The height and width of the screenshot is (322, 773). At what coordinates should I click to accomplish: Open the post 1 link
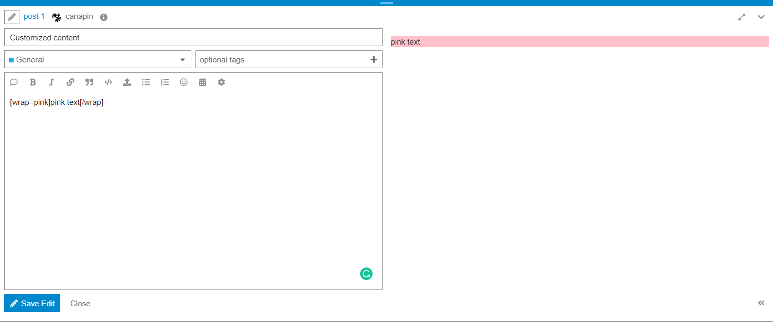click(x=34, y=16)
